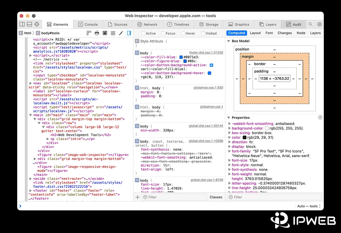Image resolution: width=341 pixels, height=233 pixels.
Task: Click the plus icon to add a style rule
Action: point(137,197)
